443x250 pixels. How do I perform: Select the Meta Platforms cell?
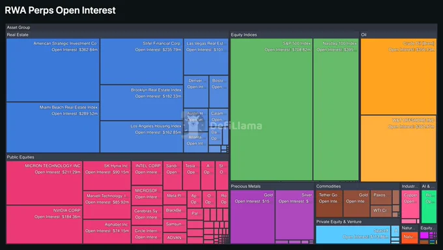coord(175,198)
